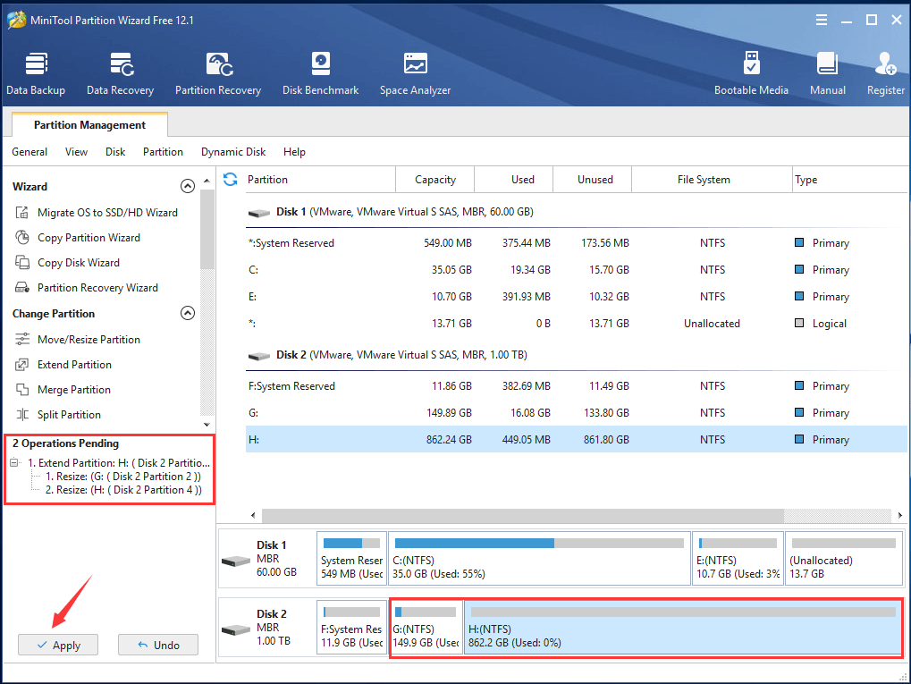Viewport: 911px width, 684px height.
Task: Click the sidebar scroll up arrow
Action: pos(207,181)
